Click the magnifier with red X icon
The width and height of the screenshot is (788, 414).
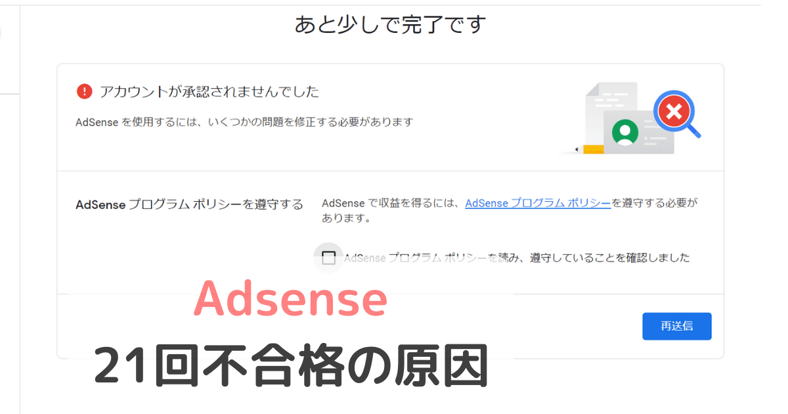pyautogui.click(x=676, y=114)
